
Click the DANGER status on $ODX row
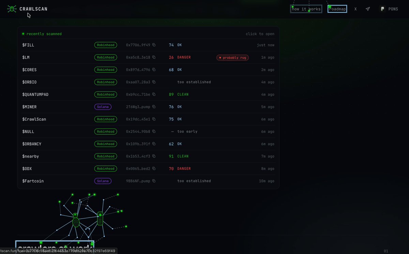tap(184, 168)
